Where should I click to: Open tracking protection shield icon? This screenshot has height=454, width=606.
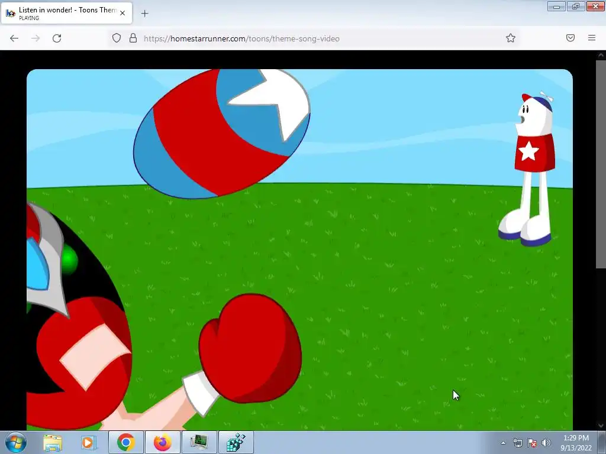pyautogui.click(x=117, y=38)
